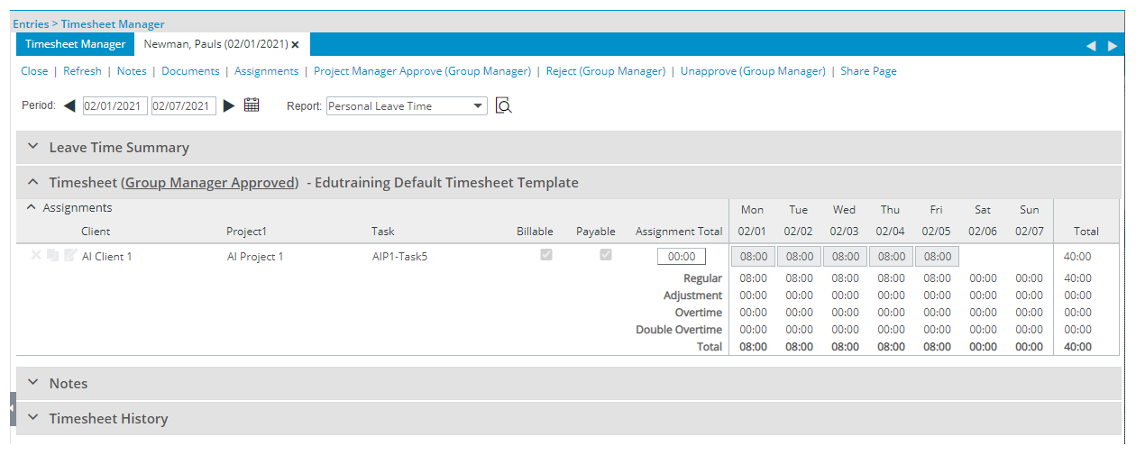Switch to the Timesheet Manager tab
The image size is (1136, 455).
[x=75, y=44]
